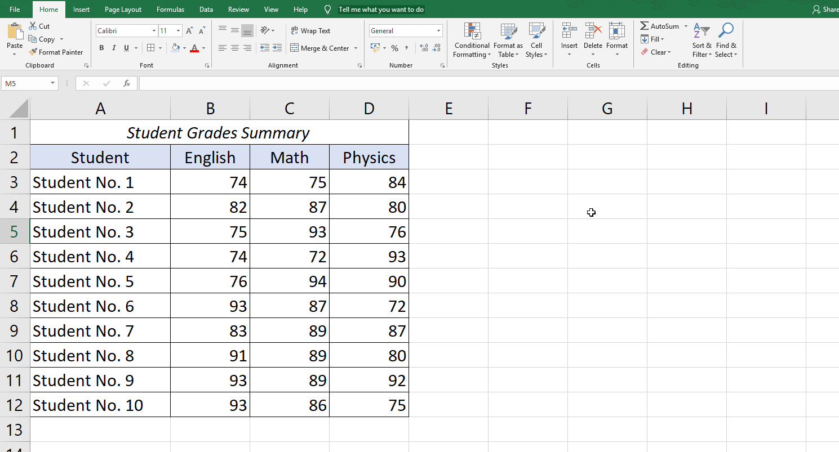Open the Font Color swatch menu
Viewport: 839px width, 452px height.
[203, 48]
